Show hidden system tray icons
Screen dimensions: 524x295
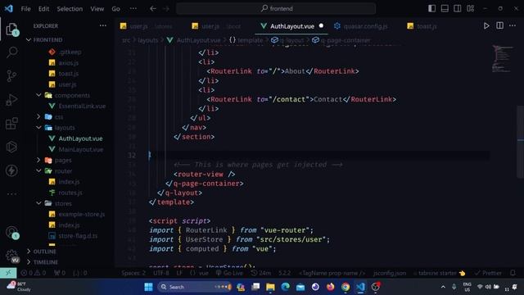click(x=443, y=287)
